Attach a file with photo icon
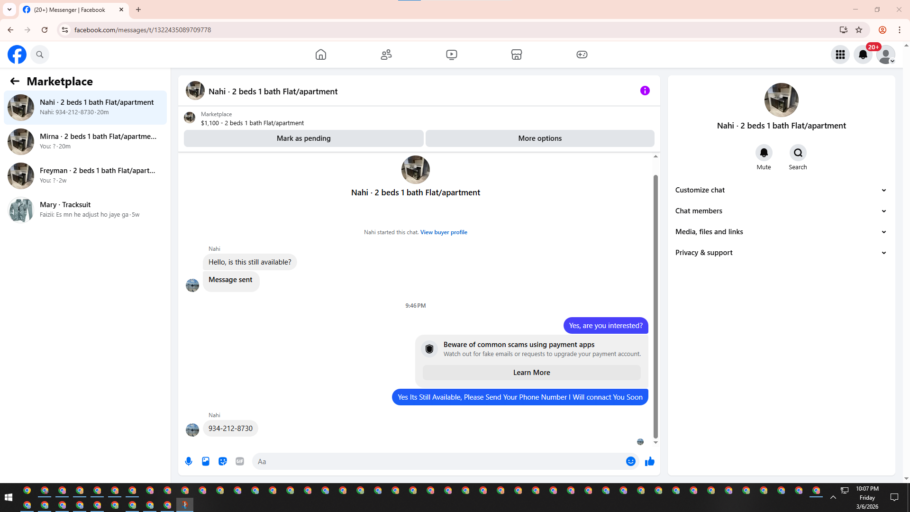This screenshot has width=910, height=512. (206, 461)
